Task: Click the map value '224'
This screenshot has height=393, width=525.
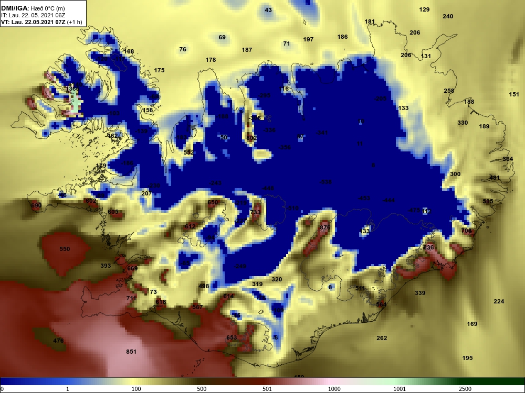Action: click(x=499, y=301)
